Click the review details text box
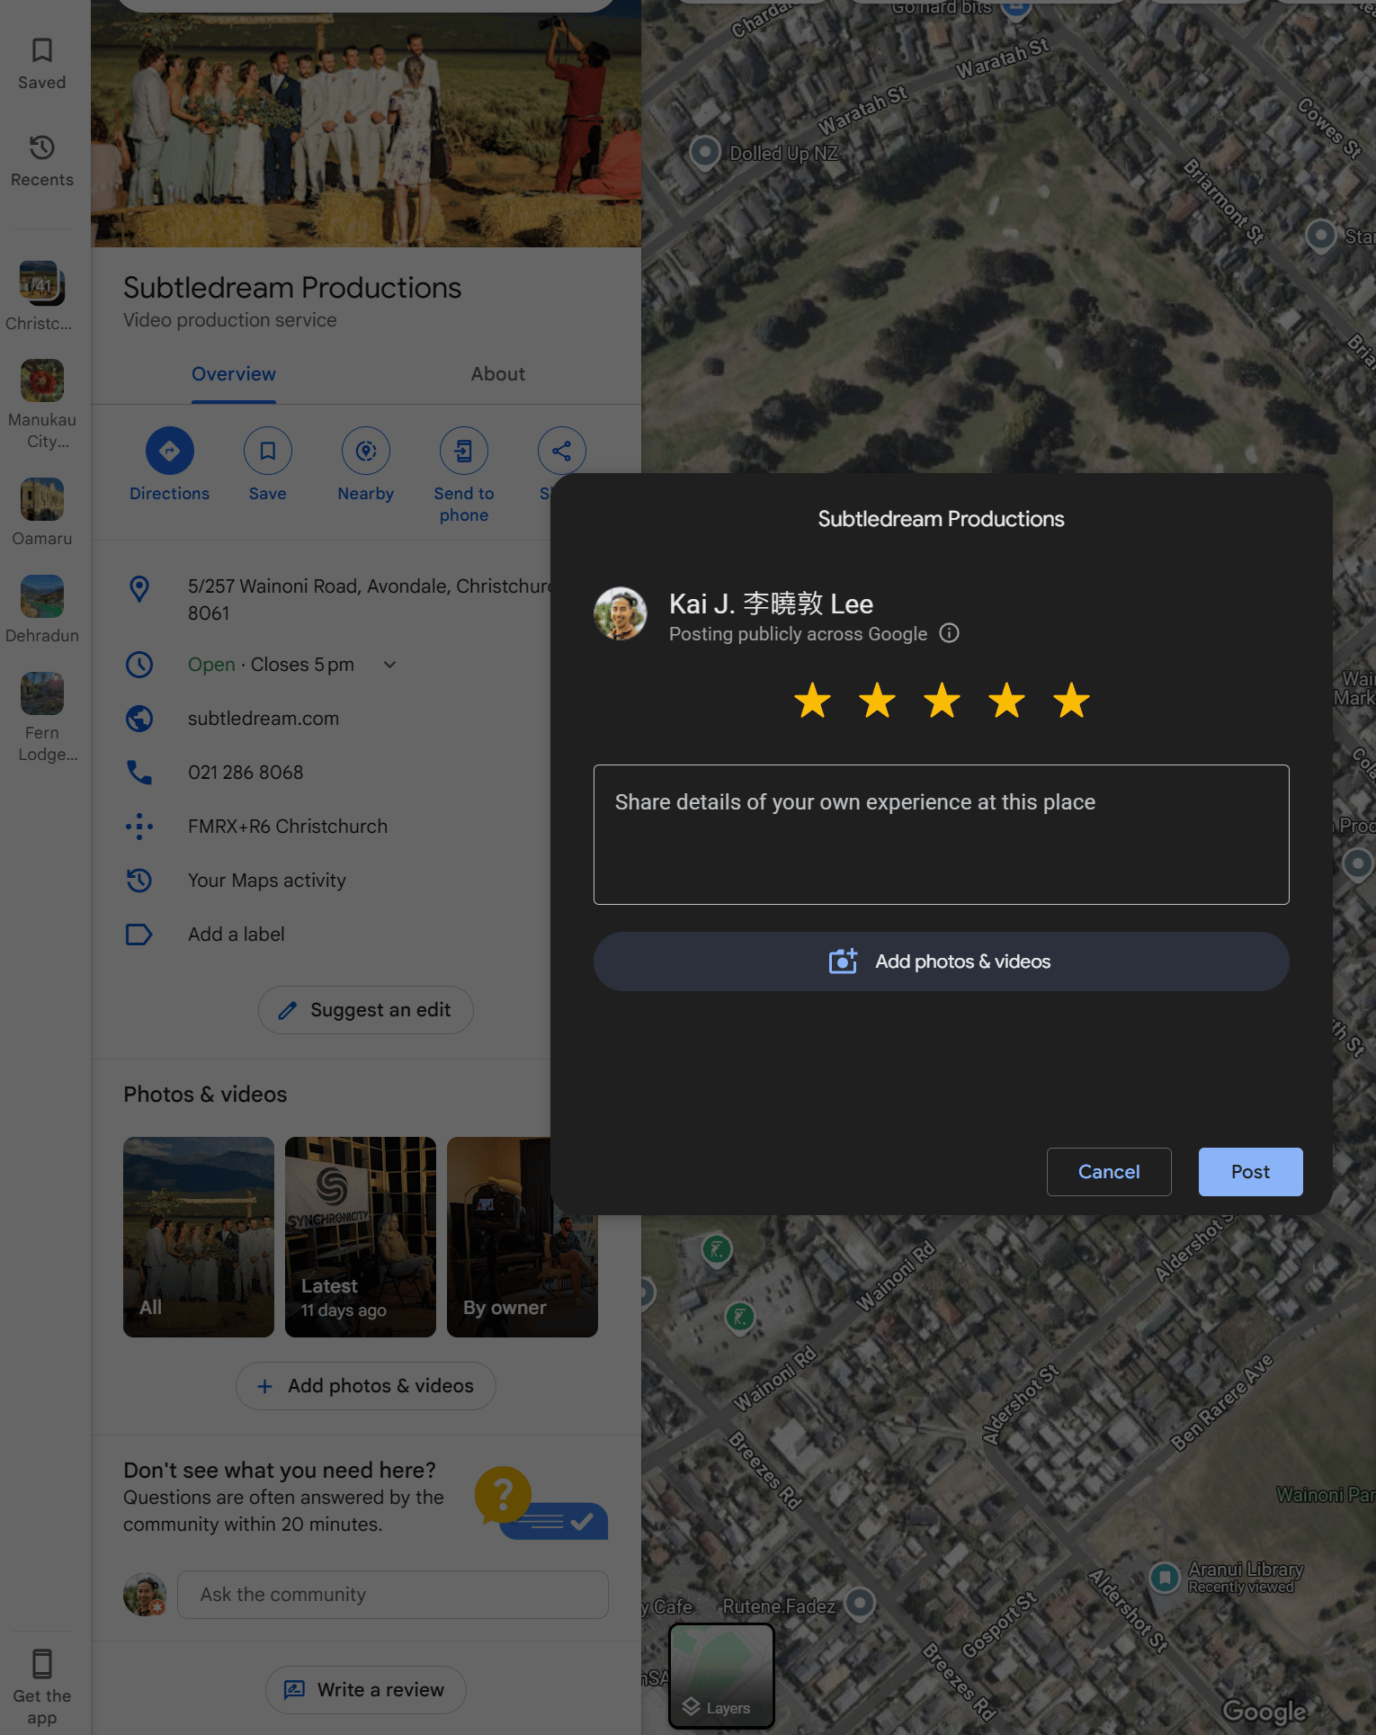The height and width of the screenshot is (1735, 1376). [942, 835]
